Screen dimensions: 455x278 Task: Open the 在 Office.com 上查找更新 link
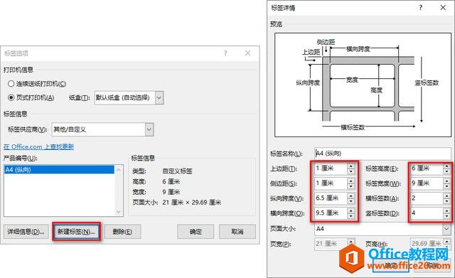coord(38,147)
